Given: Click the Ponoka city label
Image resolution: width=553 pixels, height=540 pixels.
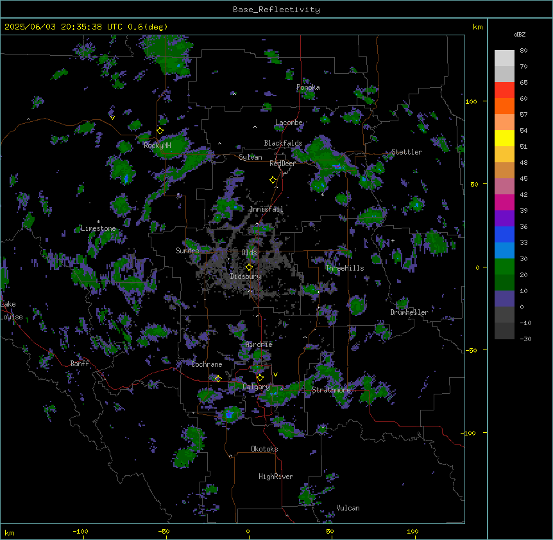Looking at the screenshot, I should (x=308, y=87).
